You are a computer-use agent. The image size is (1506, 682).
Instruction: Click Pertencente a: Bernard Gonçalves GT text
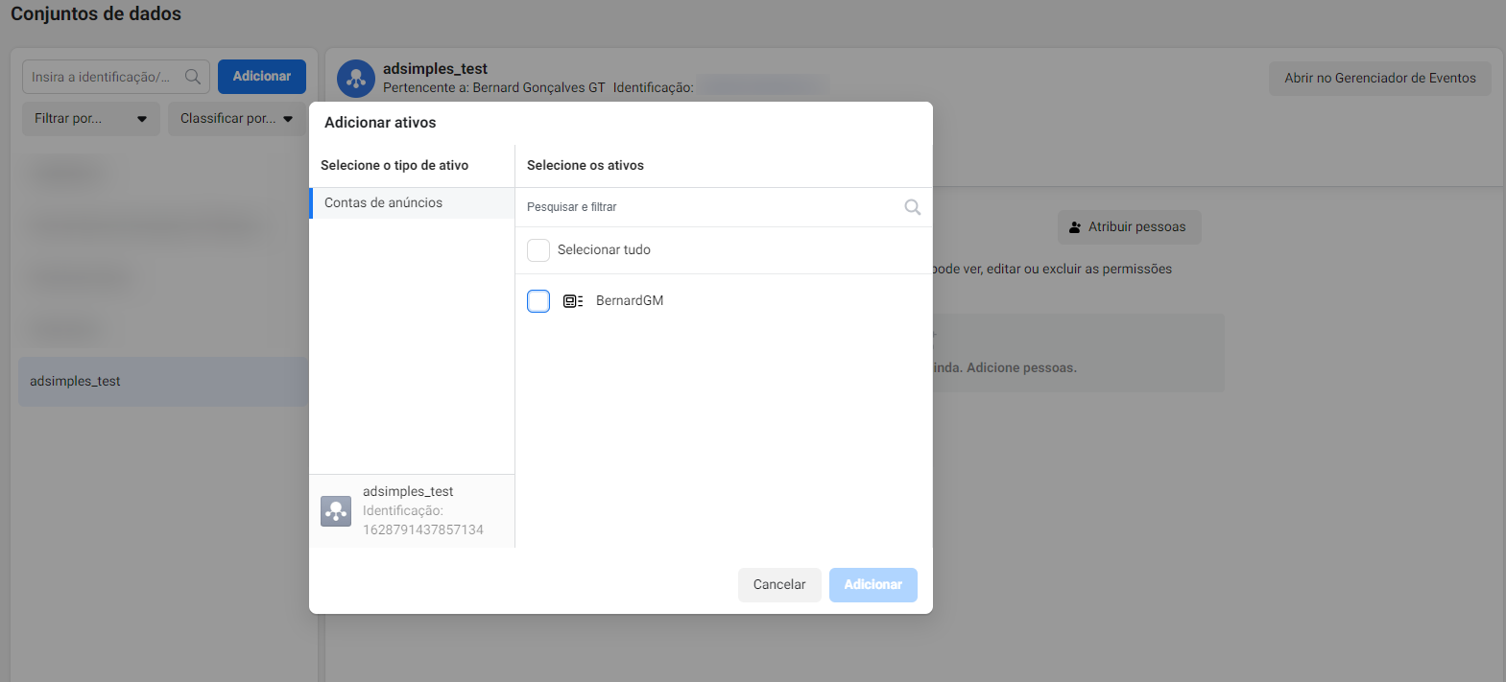tap(494, 88)
